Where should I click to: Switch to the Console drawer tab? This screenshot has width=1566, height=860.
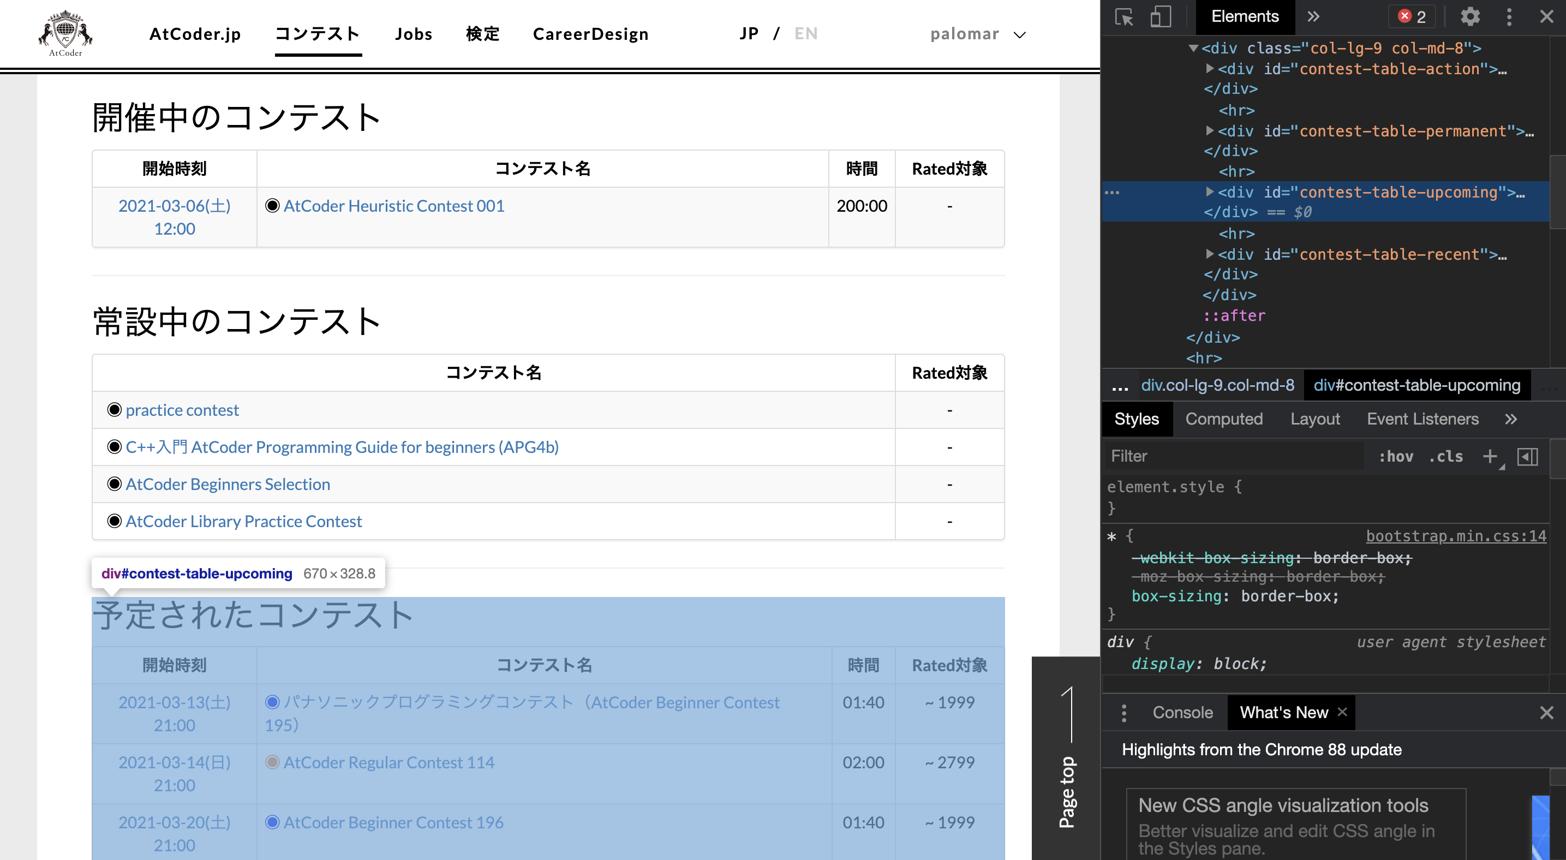tap(1182, 713)
